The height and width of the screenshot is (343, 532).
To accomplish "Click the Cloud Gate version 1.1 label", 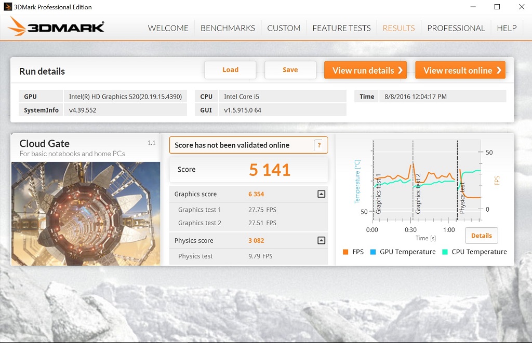I will tap(151, 143).
